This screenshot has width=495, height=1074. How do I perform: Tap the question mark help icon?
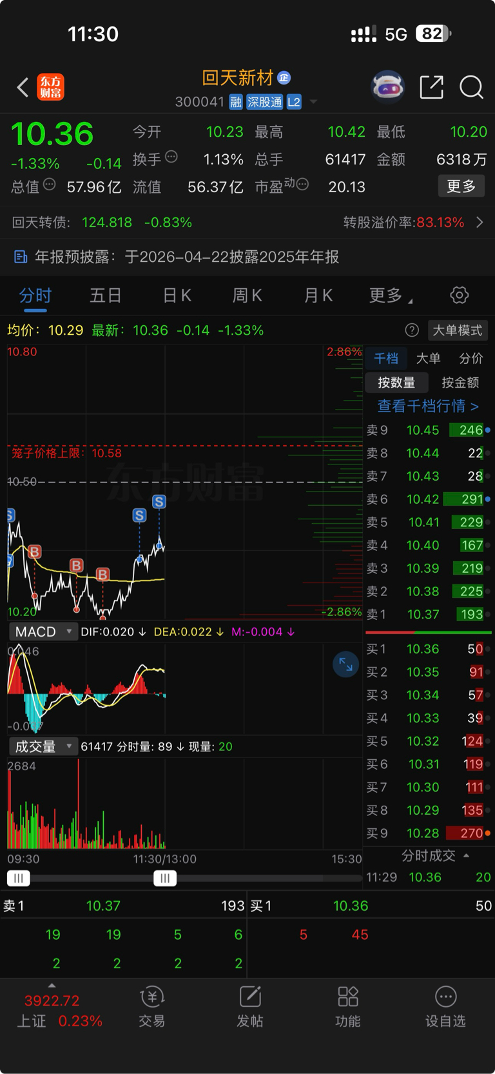click(x=412, y=330)
